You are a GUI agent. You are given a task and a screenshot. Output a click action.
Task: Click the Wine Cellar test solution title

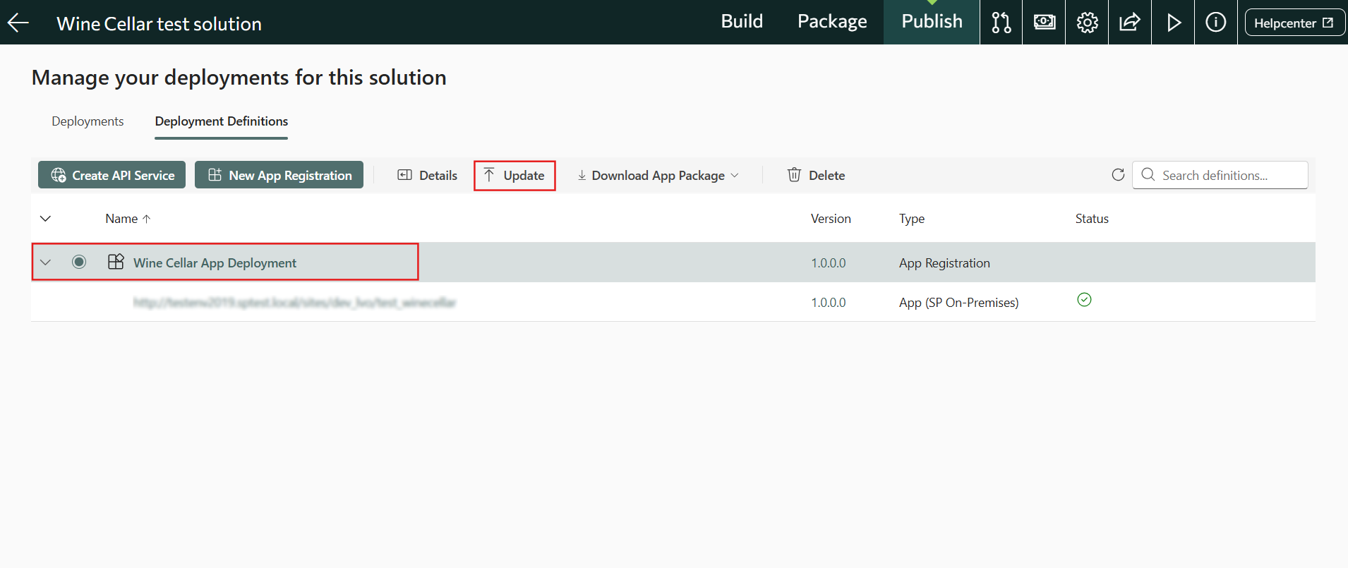point(159,23)
